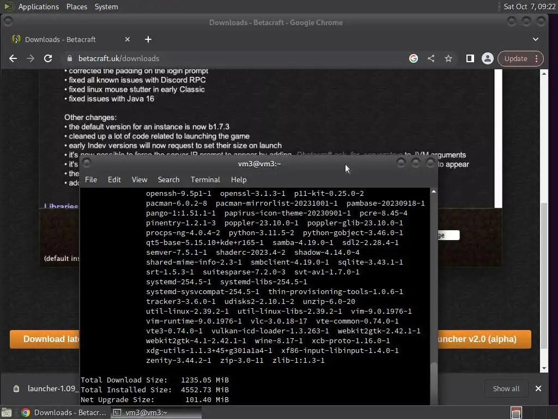The height and width of the screenshot is (419, 558).
Task: Reload the Betacraft downloads page
Action: 48,58
